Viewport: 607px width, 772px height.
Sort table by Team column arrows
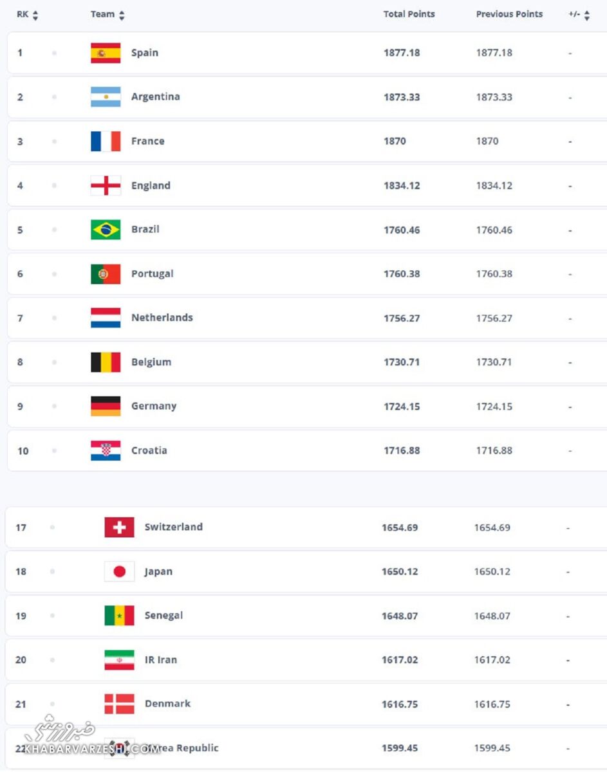coord(122,15)
